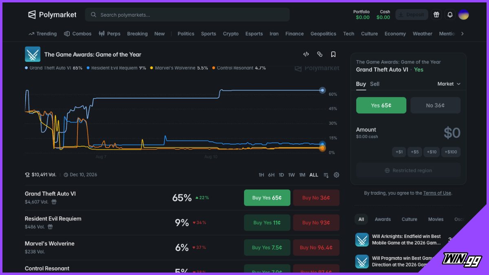Open notifications bell icon
489x275 pixels.
[450, 15]
